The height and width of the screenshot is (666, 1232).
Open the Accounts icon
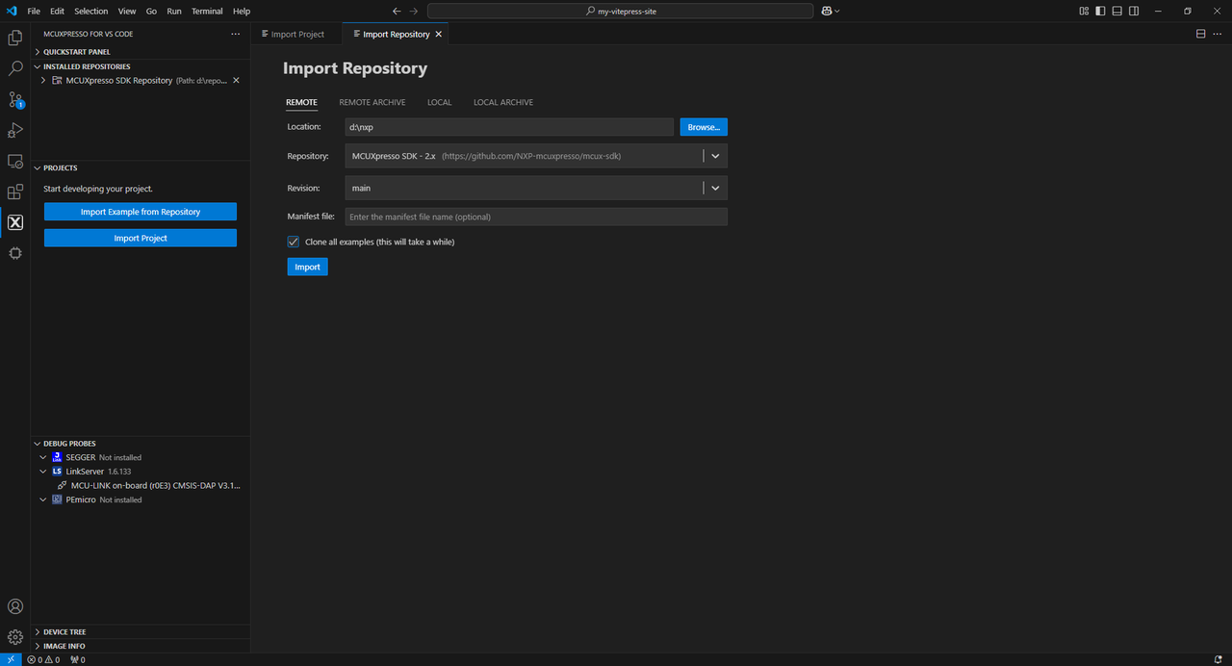coord(15,606)
